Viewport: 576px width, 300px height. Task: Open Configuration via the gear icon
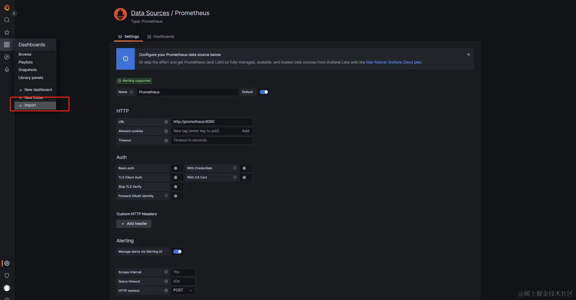7,263
